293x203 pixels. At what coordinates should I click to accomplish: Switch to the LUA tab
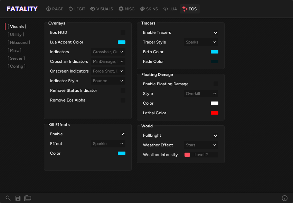170,9
